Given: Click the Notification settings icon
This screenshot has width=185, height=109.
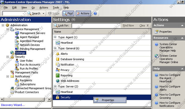Looking at the screenshot, I should click(x=58, y=64).
